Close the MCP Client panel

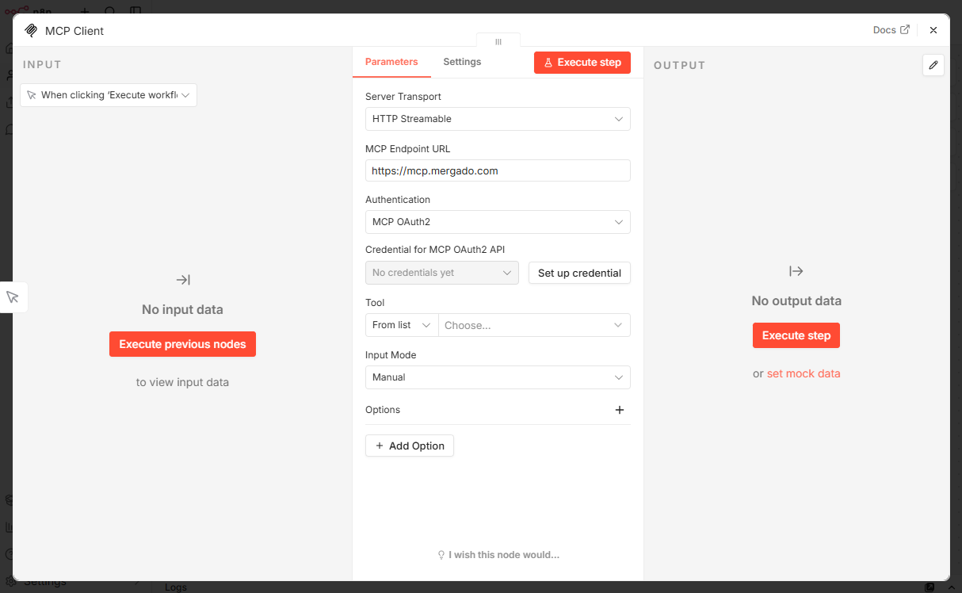point(933,30)
